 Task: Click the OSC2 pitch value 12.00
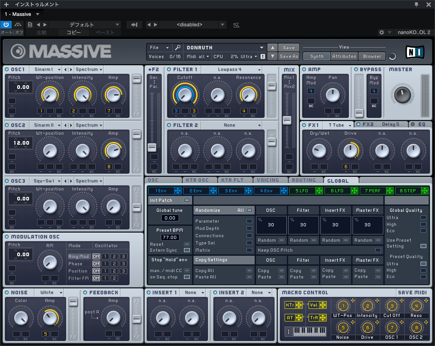(21, 143)
